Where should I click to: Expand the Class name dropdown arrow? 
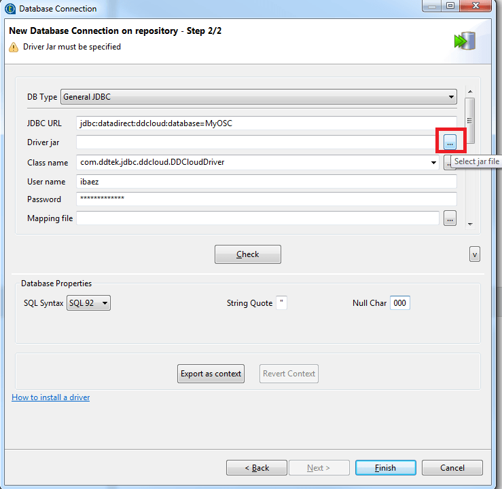click(433, 162)
